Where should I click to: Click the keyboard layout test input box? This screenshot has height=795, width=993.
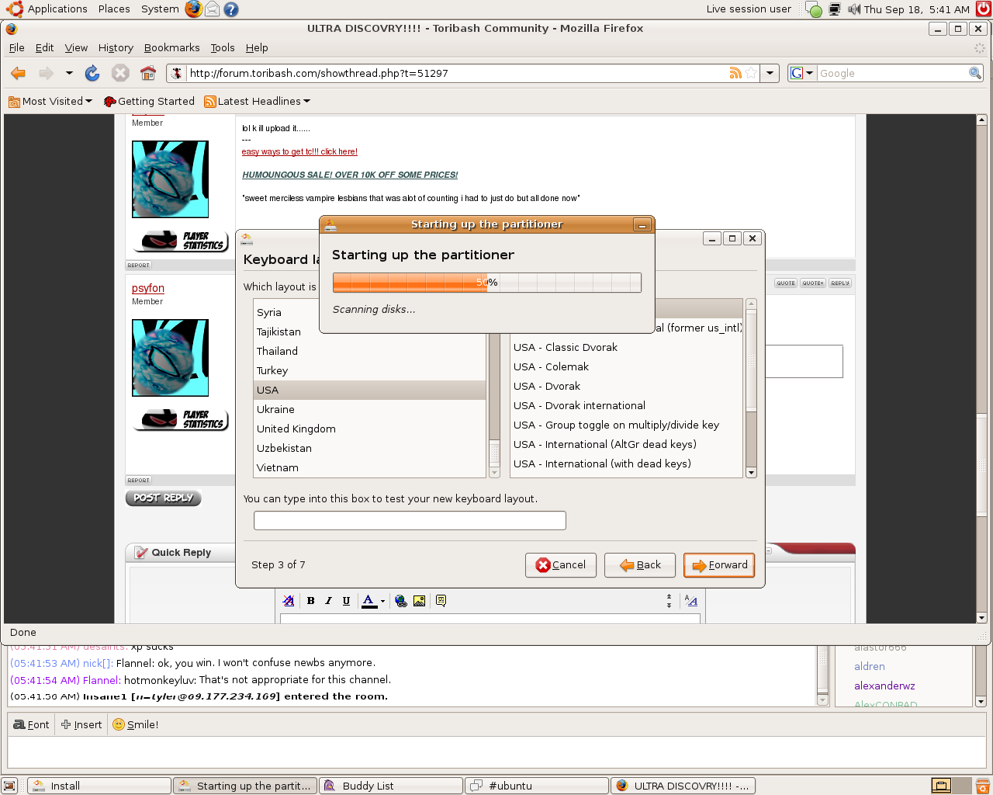(410, 520)
